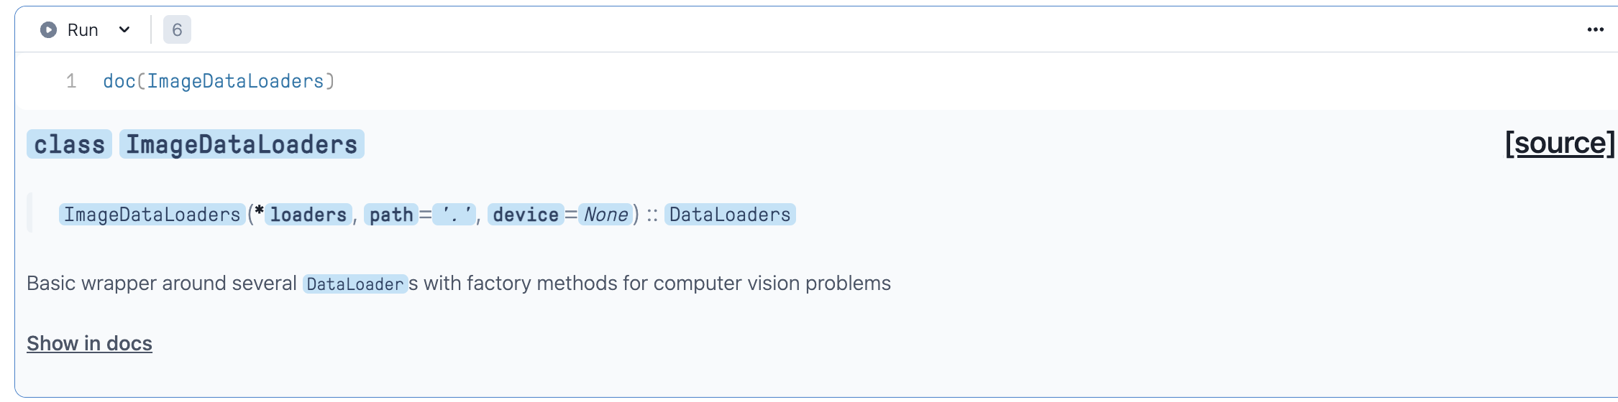The image size is (1618, 402).
Task: Click the 'class' keyword badge
Action: [x=69, y=144]
